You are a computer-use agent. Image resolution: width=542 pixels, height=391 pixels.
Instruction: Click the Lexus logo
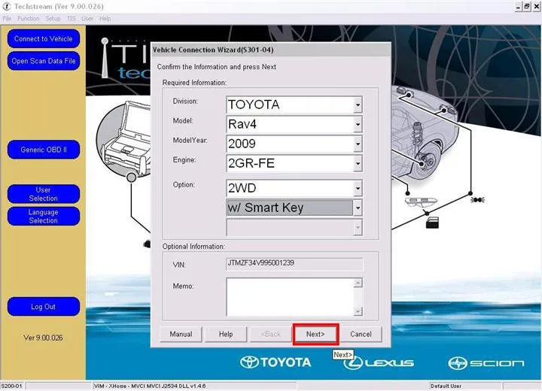tap(379, 362)
